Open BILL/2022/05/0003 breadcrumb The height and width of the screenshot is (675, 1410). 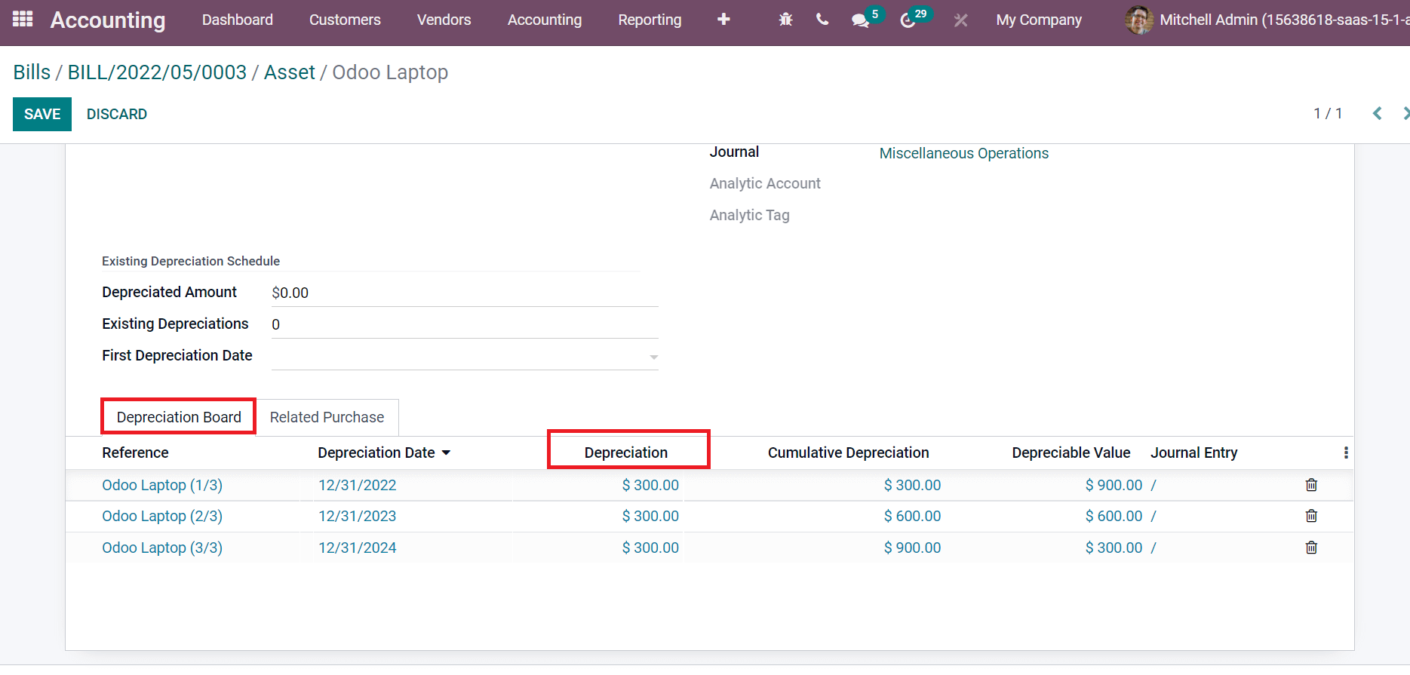(x=157, y=72)
